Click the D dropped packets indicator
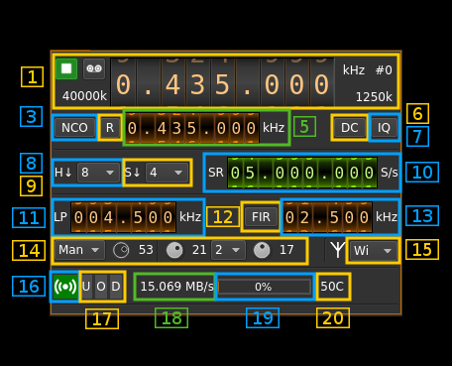The image size is (452, 366). click(x=116, y=287)
